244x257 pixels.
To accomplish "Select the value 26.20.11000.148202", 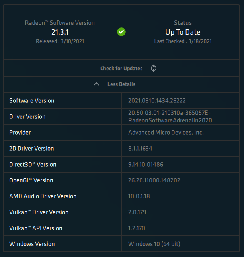I will [154, 180].
